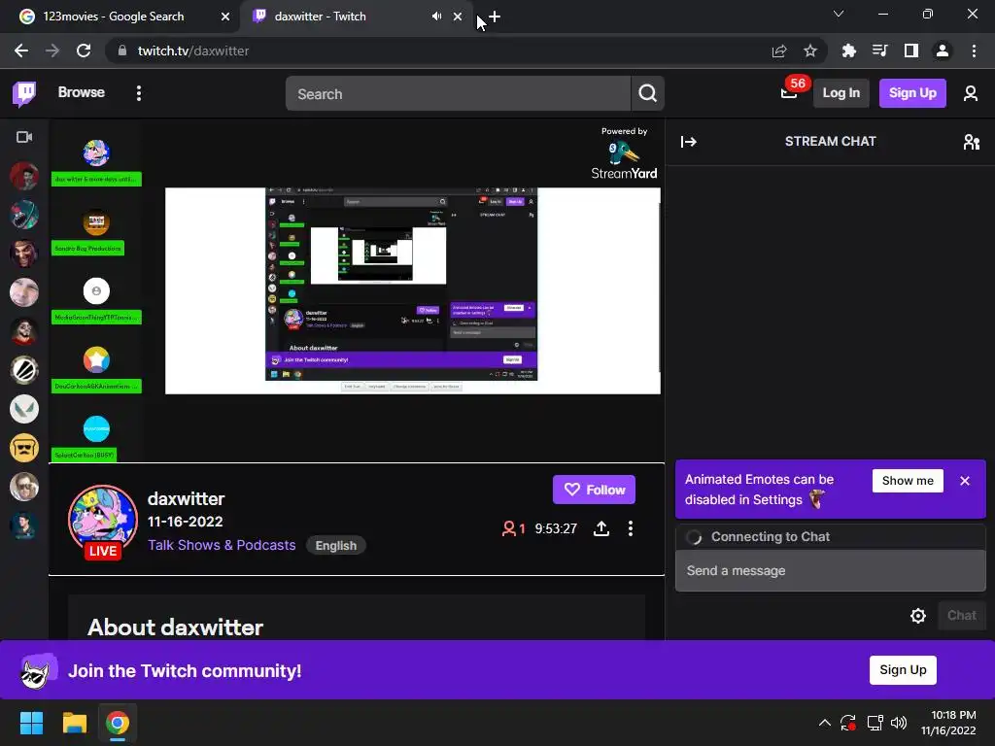Image resolution: width=995 pixels, height=746 pixels.
Task: Click the StreamYard logo in stream
Action: coord(625,153)
